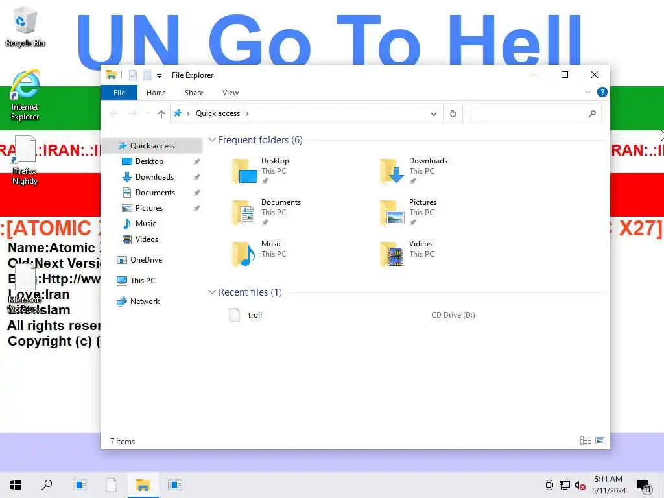
Task: Expand the ribbon with the chevron
Action: click(x=587, y=92)
